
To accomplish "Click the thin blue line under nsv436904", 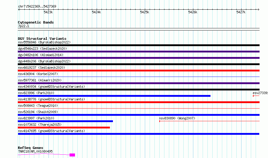I will pyautogui.click(x=139, y=77).
